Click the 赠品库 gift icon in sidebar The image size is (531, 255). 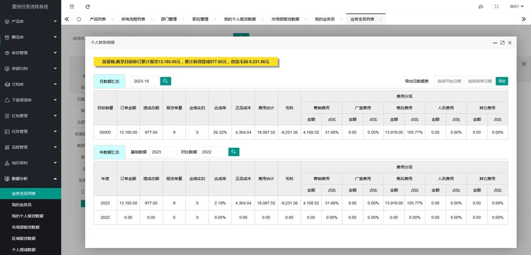7,37
